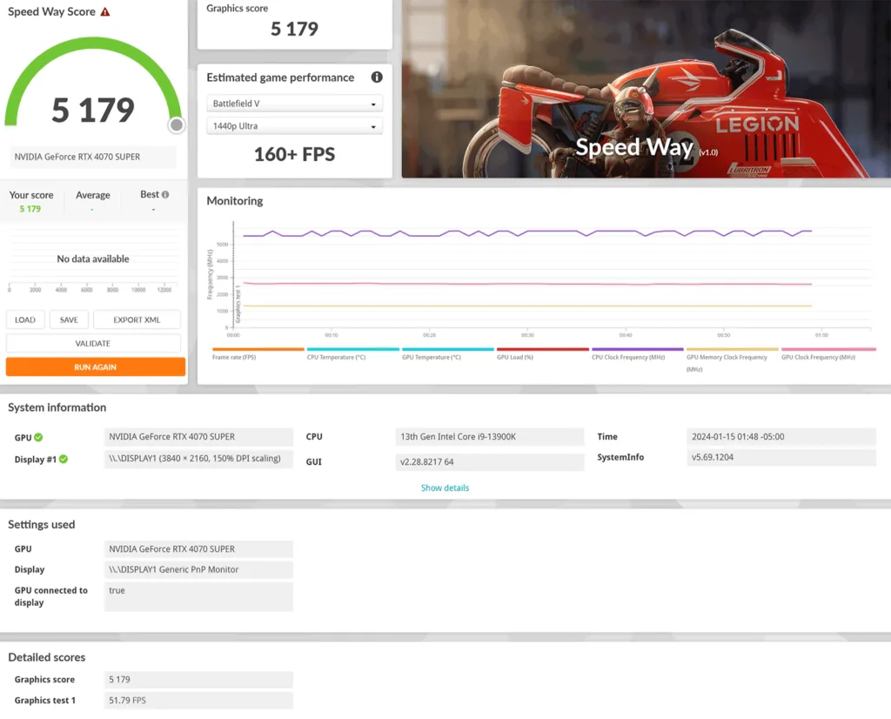This screenshot has height=719, width=891.
Task: Select the System information GPU value field
Action: click(x=198, y=436)
